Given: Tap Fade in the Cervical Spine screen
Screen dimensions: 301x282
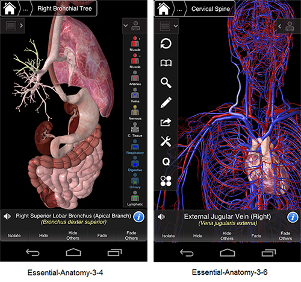Looking at the screenshot, I should point(256,236).
